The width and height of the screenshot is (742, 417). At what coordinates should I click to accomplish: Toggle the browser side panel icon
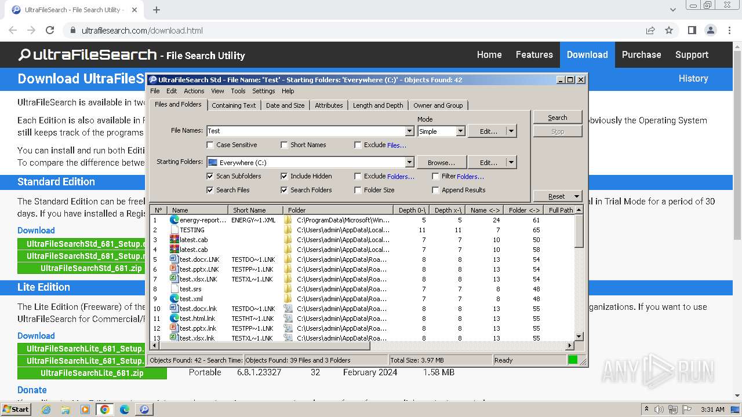(692, 30)
